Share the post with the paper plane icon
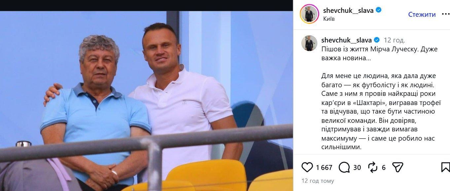Screen dimensions: 450x191 (398, 167)
